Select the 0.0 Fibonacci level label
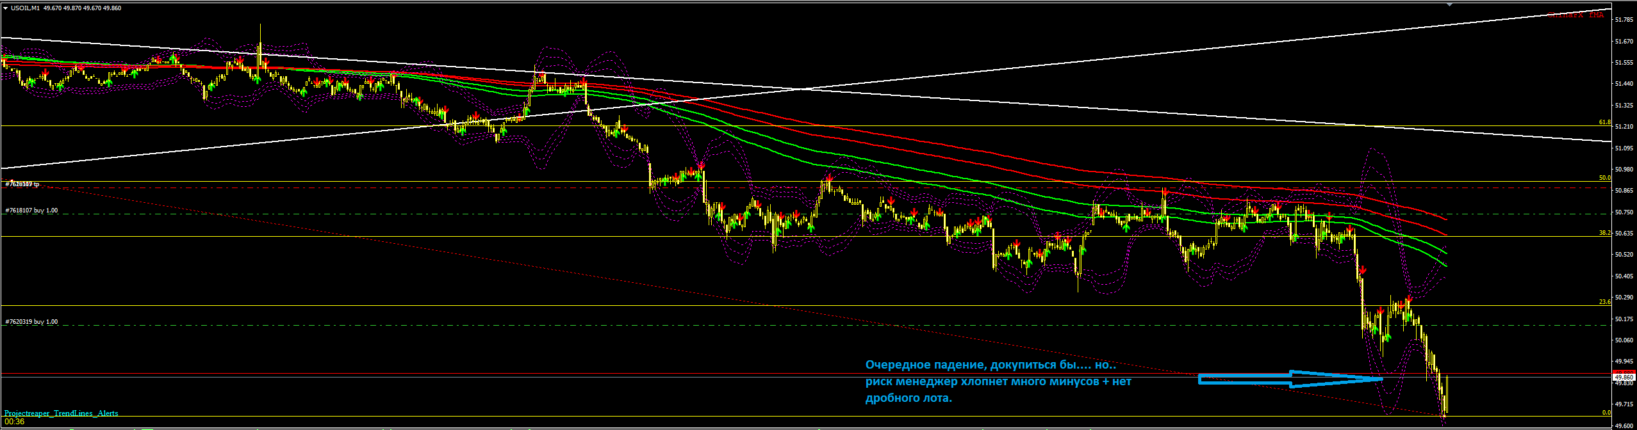Screen dimensions: 1637x430 coord(1606,413)
